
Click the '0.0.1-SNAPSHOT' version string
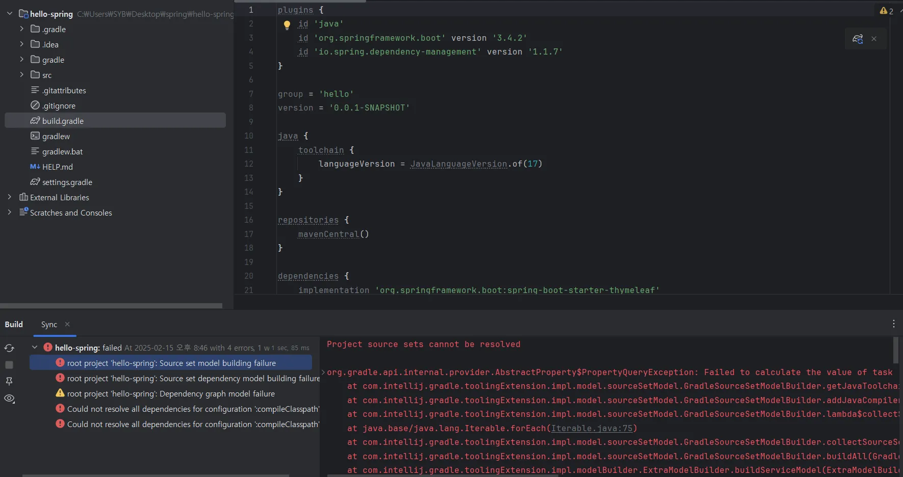tap(370, 108)
